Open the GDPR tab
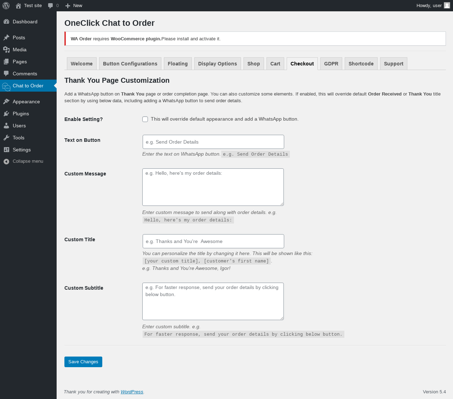453x399 pixels. [x=331, y=64]
